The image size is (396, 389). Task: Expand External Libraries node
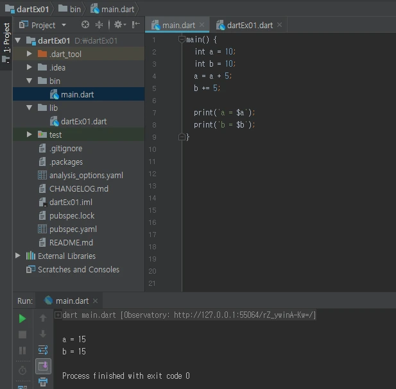click(x=18, y=256)
